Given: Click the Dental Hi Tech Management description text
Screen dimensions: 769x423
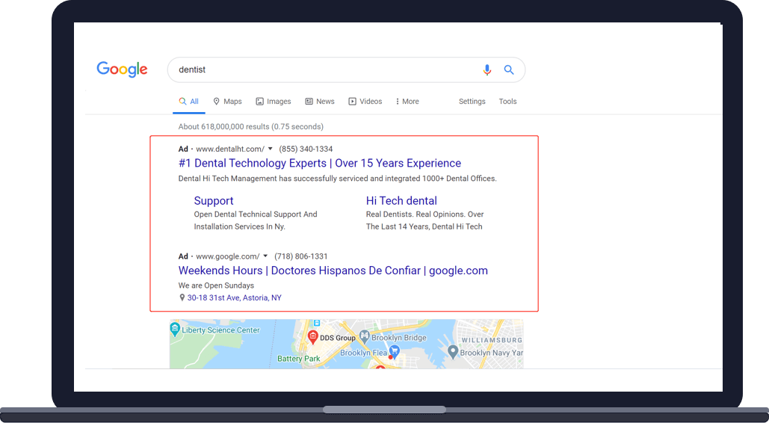Looking at the screenshot, I should click(x=338, y=179).
